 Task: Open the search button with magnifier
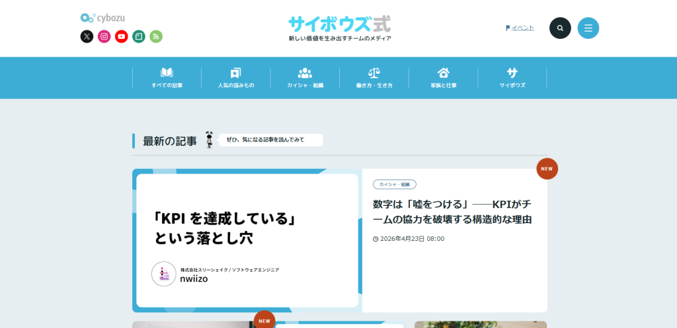pyautogui.click(x=560, y=28)
